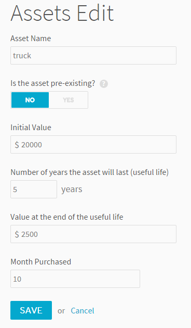
Task: Save the asset with the SAVE button
Action: tap(31, 310)
